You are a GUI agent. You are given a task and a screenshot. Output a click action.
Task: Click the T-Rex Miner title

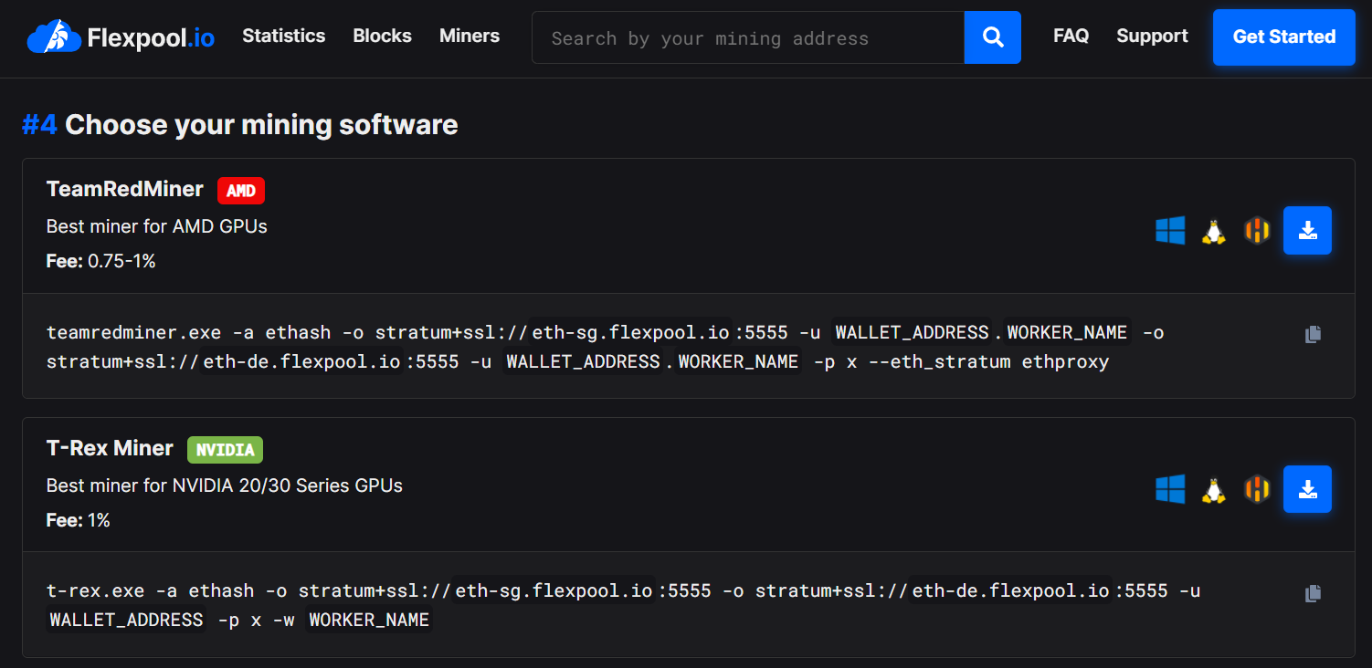coord(110,448)
